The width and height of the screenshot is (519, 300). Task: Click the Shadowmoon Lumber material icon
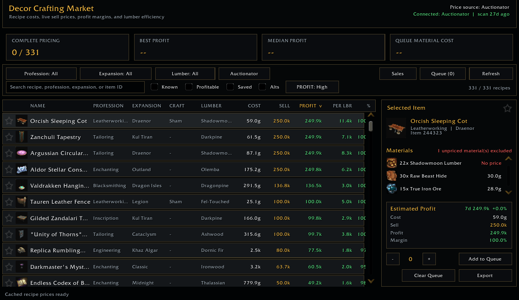(392, 163)
